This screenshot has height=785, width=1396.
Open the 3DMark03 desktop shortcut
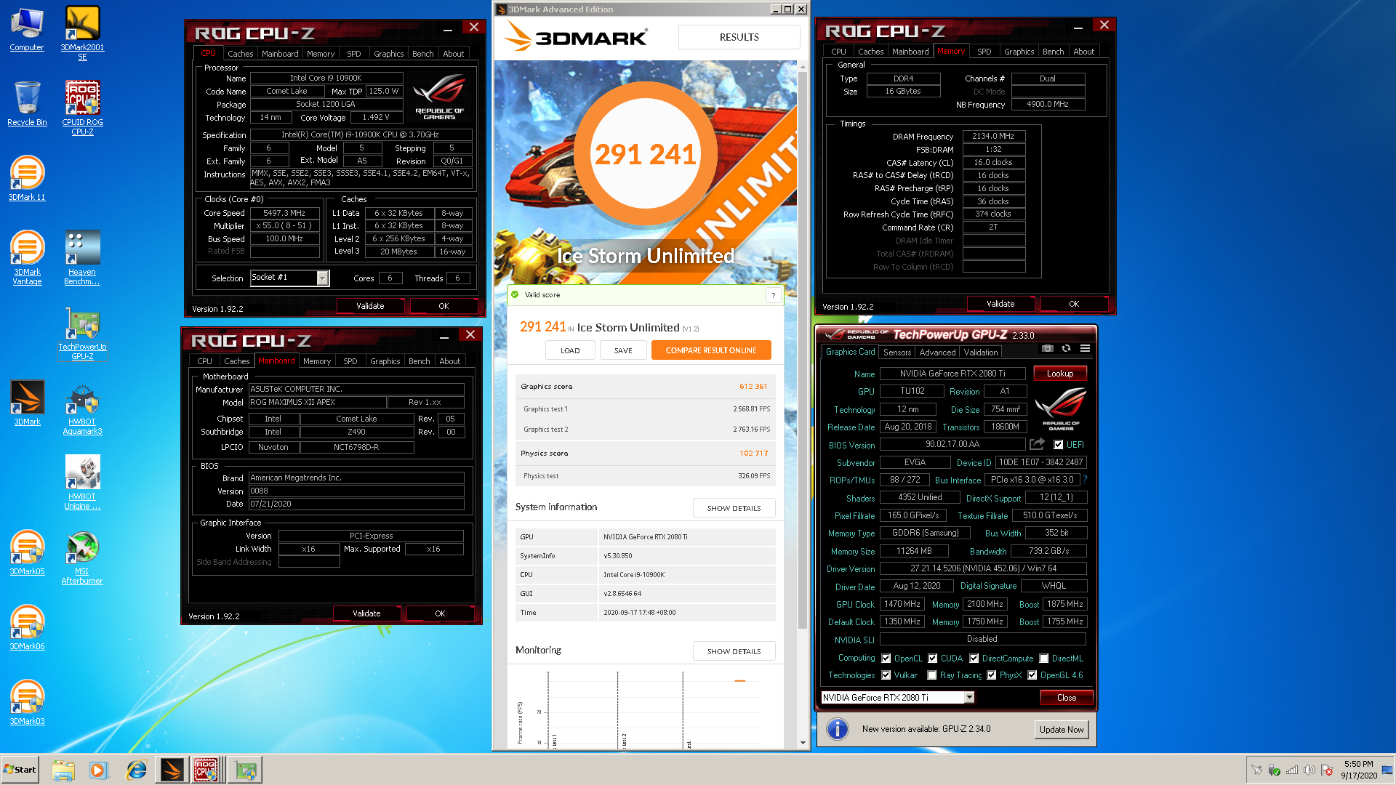pos(27,703)
